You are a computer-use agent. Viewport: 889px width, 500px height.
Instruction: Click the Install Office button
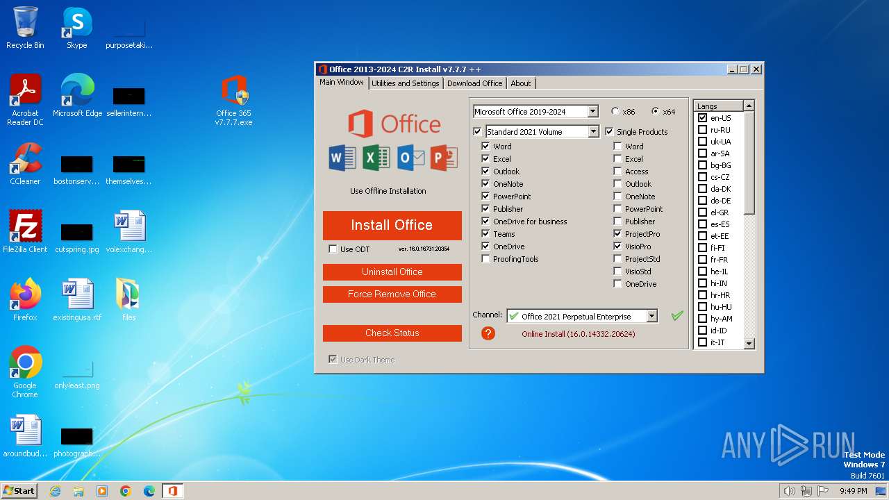point(392,226)
